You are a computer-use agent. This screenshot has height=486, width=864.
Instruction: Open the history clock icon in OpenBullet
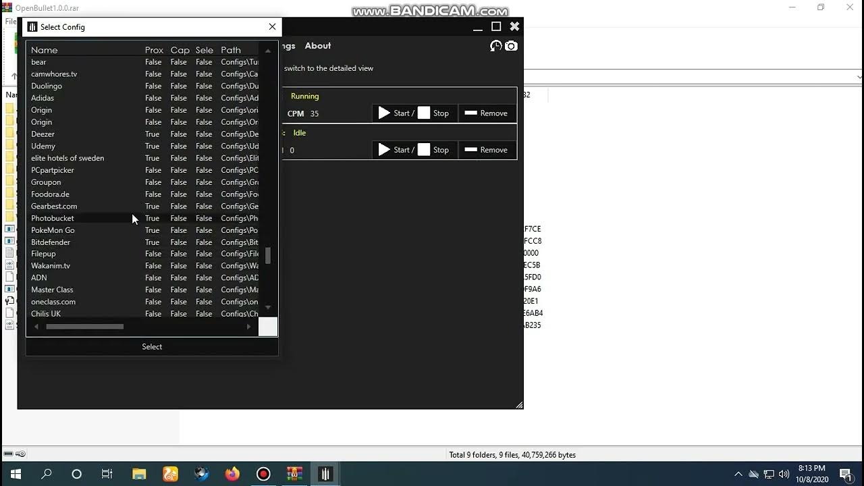coord(496,46)
